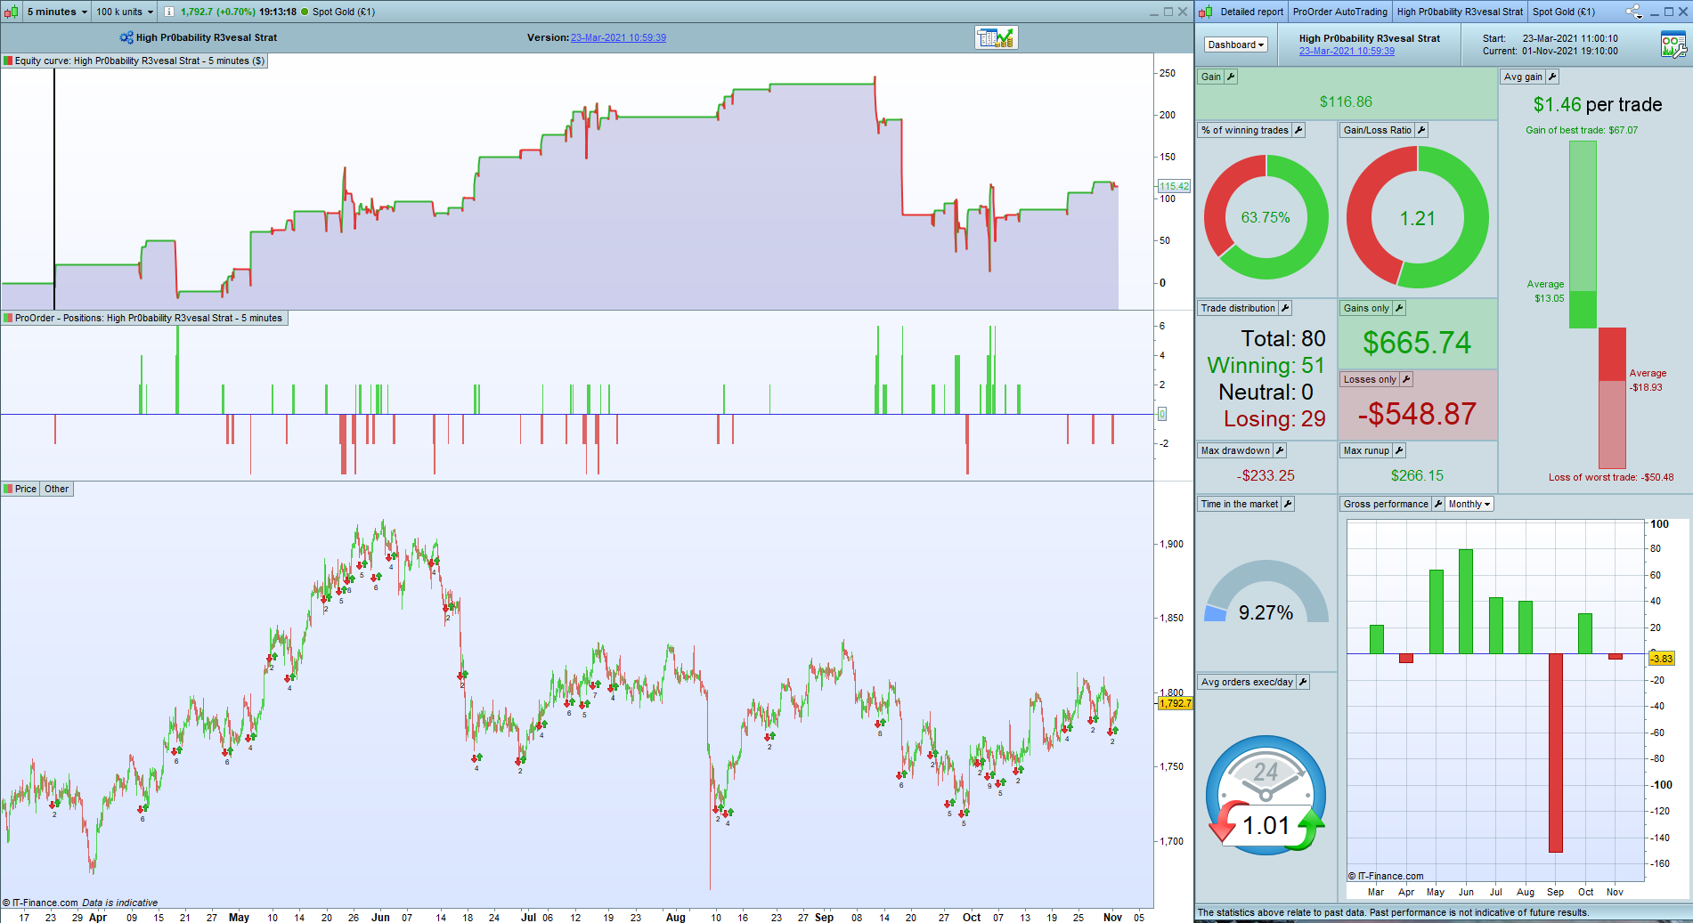Click the Losses only label

point(1370,379)
